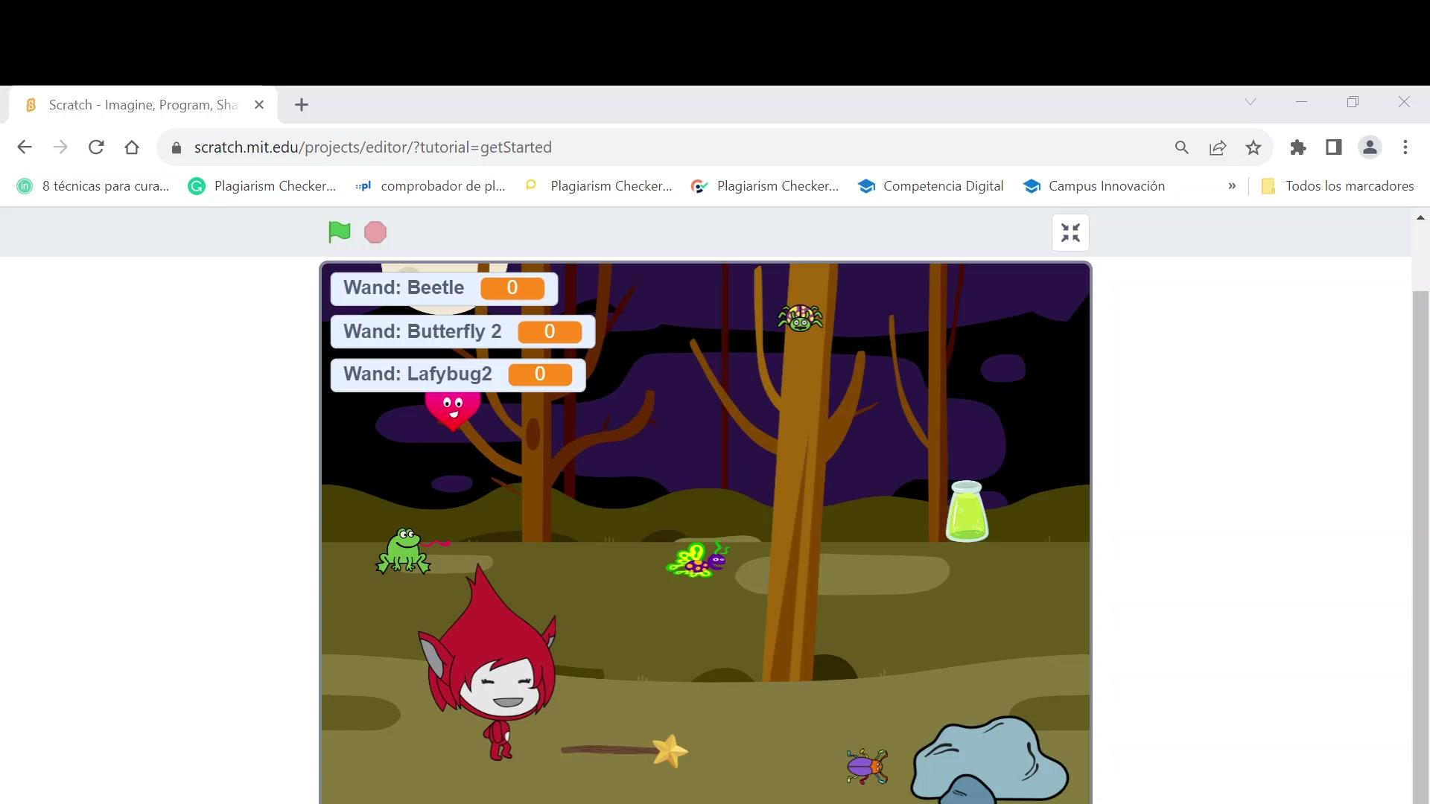This screenshot has height=804, width=1430.
Task: Open Chrome three-dot menu
Action: [1405, 147]
